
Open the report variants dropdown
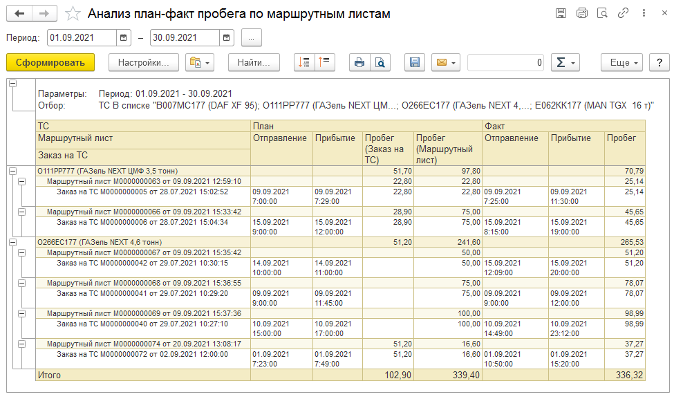pyautogui.click(x=200, y=62)
